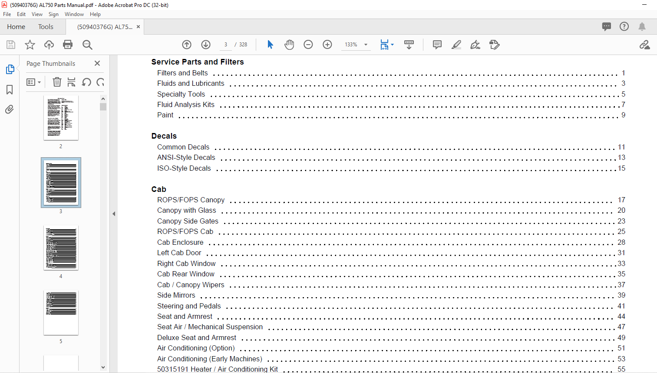This screenshot has width=657, height=373.
Task: Open the Attachments panel
Action: click(10, 109)
